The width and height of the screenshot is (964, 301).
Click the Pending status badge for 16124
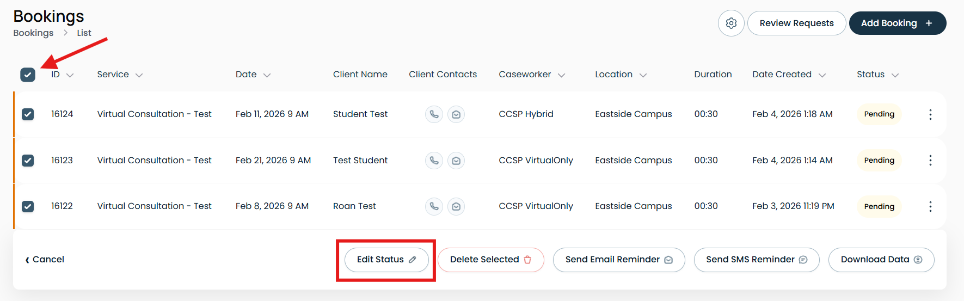click(879, 114)
